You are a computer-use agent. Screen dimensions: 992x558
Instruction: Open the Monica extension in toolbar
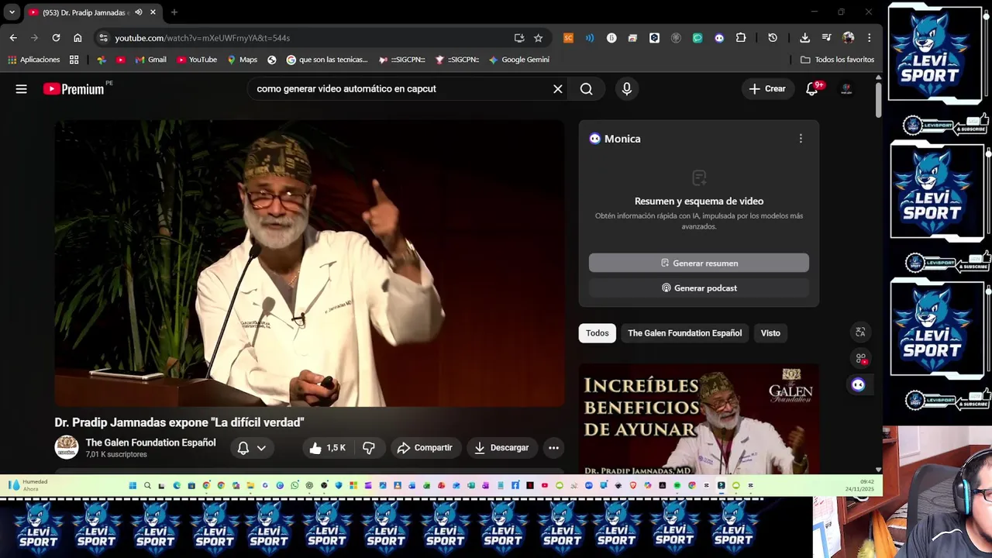click(719, 38)
